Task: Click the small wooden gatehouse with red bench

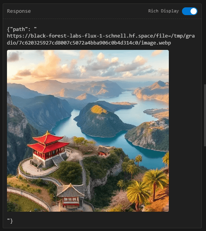Action: click(x=70, y=195)
